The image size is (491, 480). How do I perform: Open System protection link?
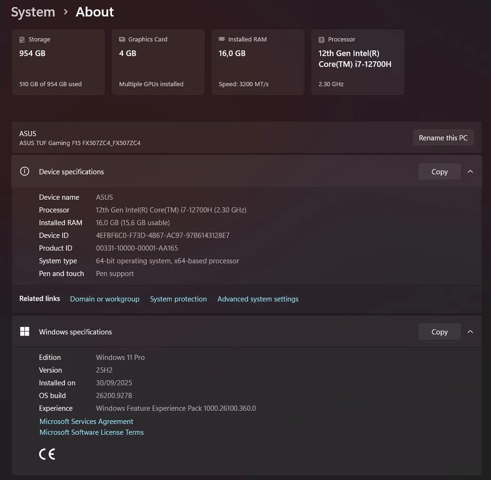(x=178, y=299)
